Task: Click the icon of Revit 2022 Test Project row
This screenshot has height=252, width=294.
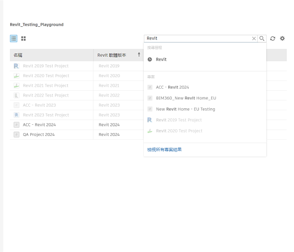Action: [x=17, y=96]
